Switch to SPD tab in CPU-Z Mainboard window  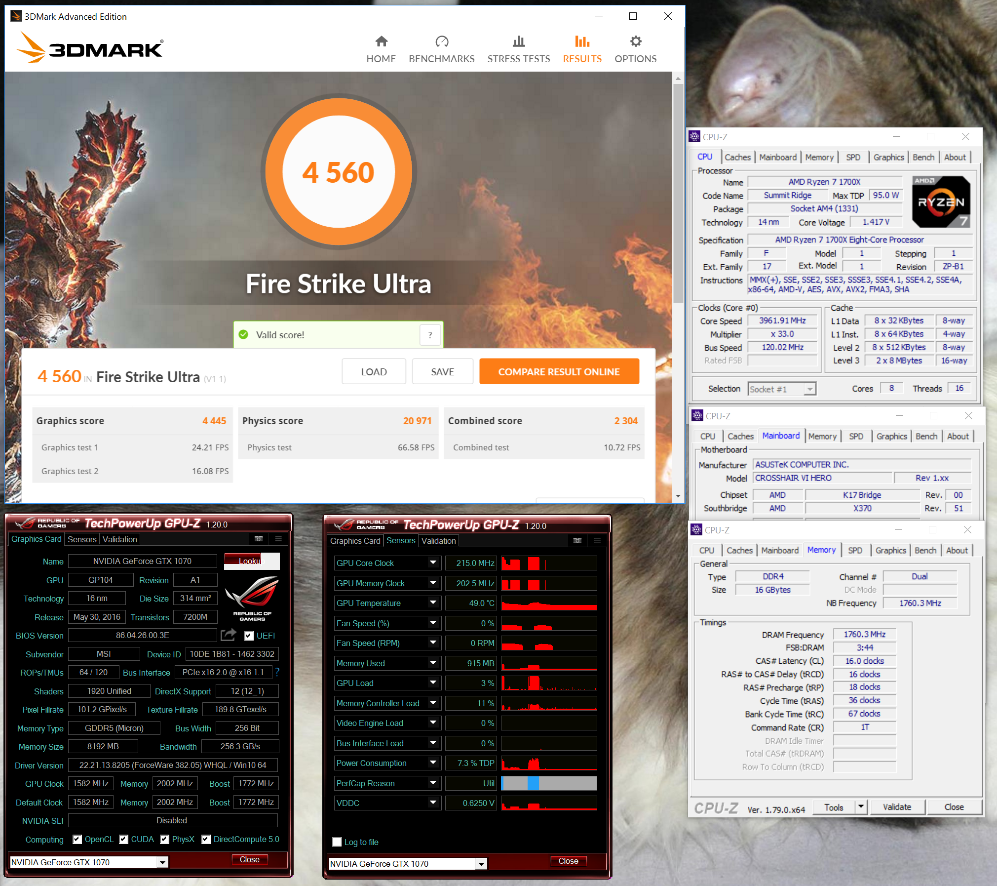click(x=856, y=436)
